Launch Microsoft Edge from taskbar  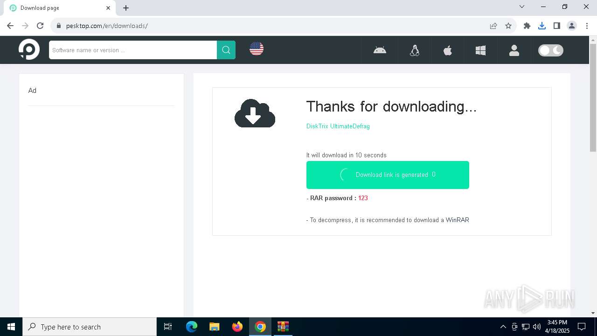(192, 327)
